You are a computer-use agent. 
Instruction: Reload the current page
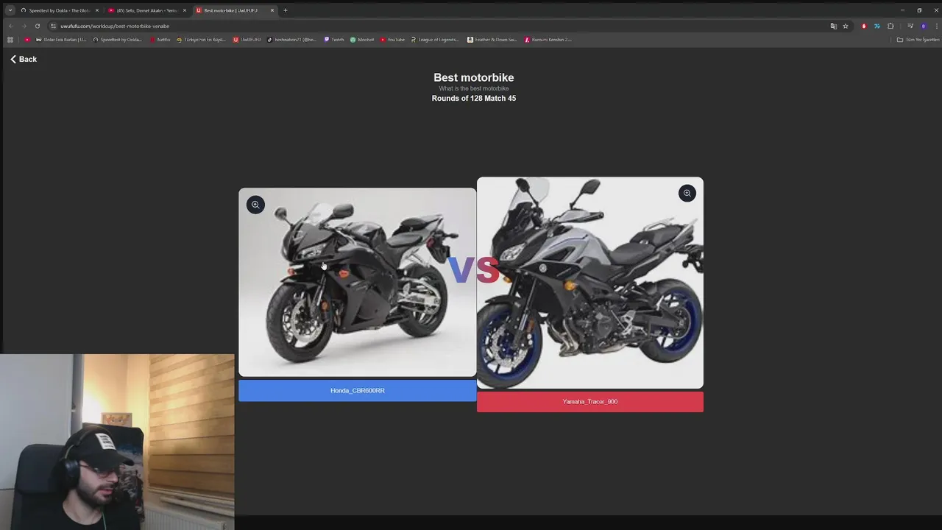tap(37, 26)
